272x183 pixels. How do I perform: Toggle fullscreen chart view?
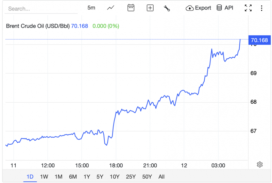248,8
